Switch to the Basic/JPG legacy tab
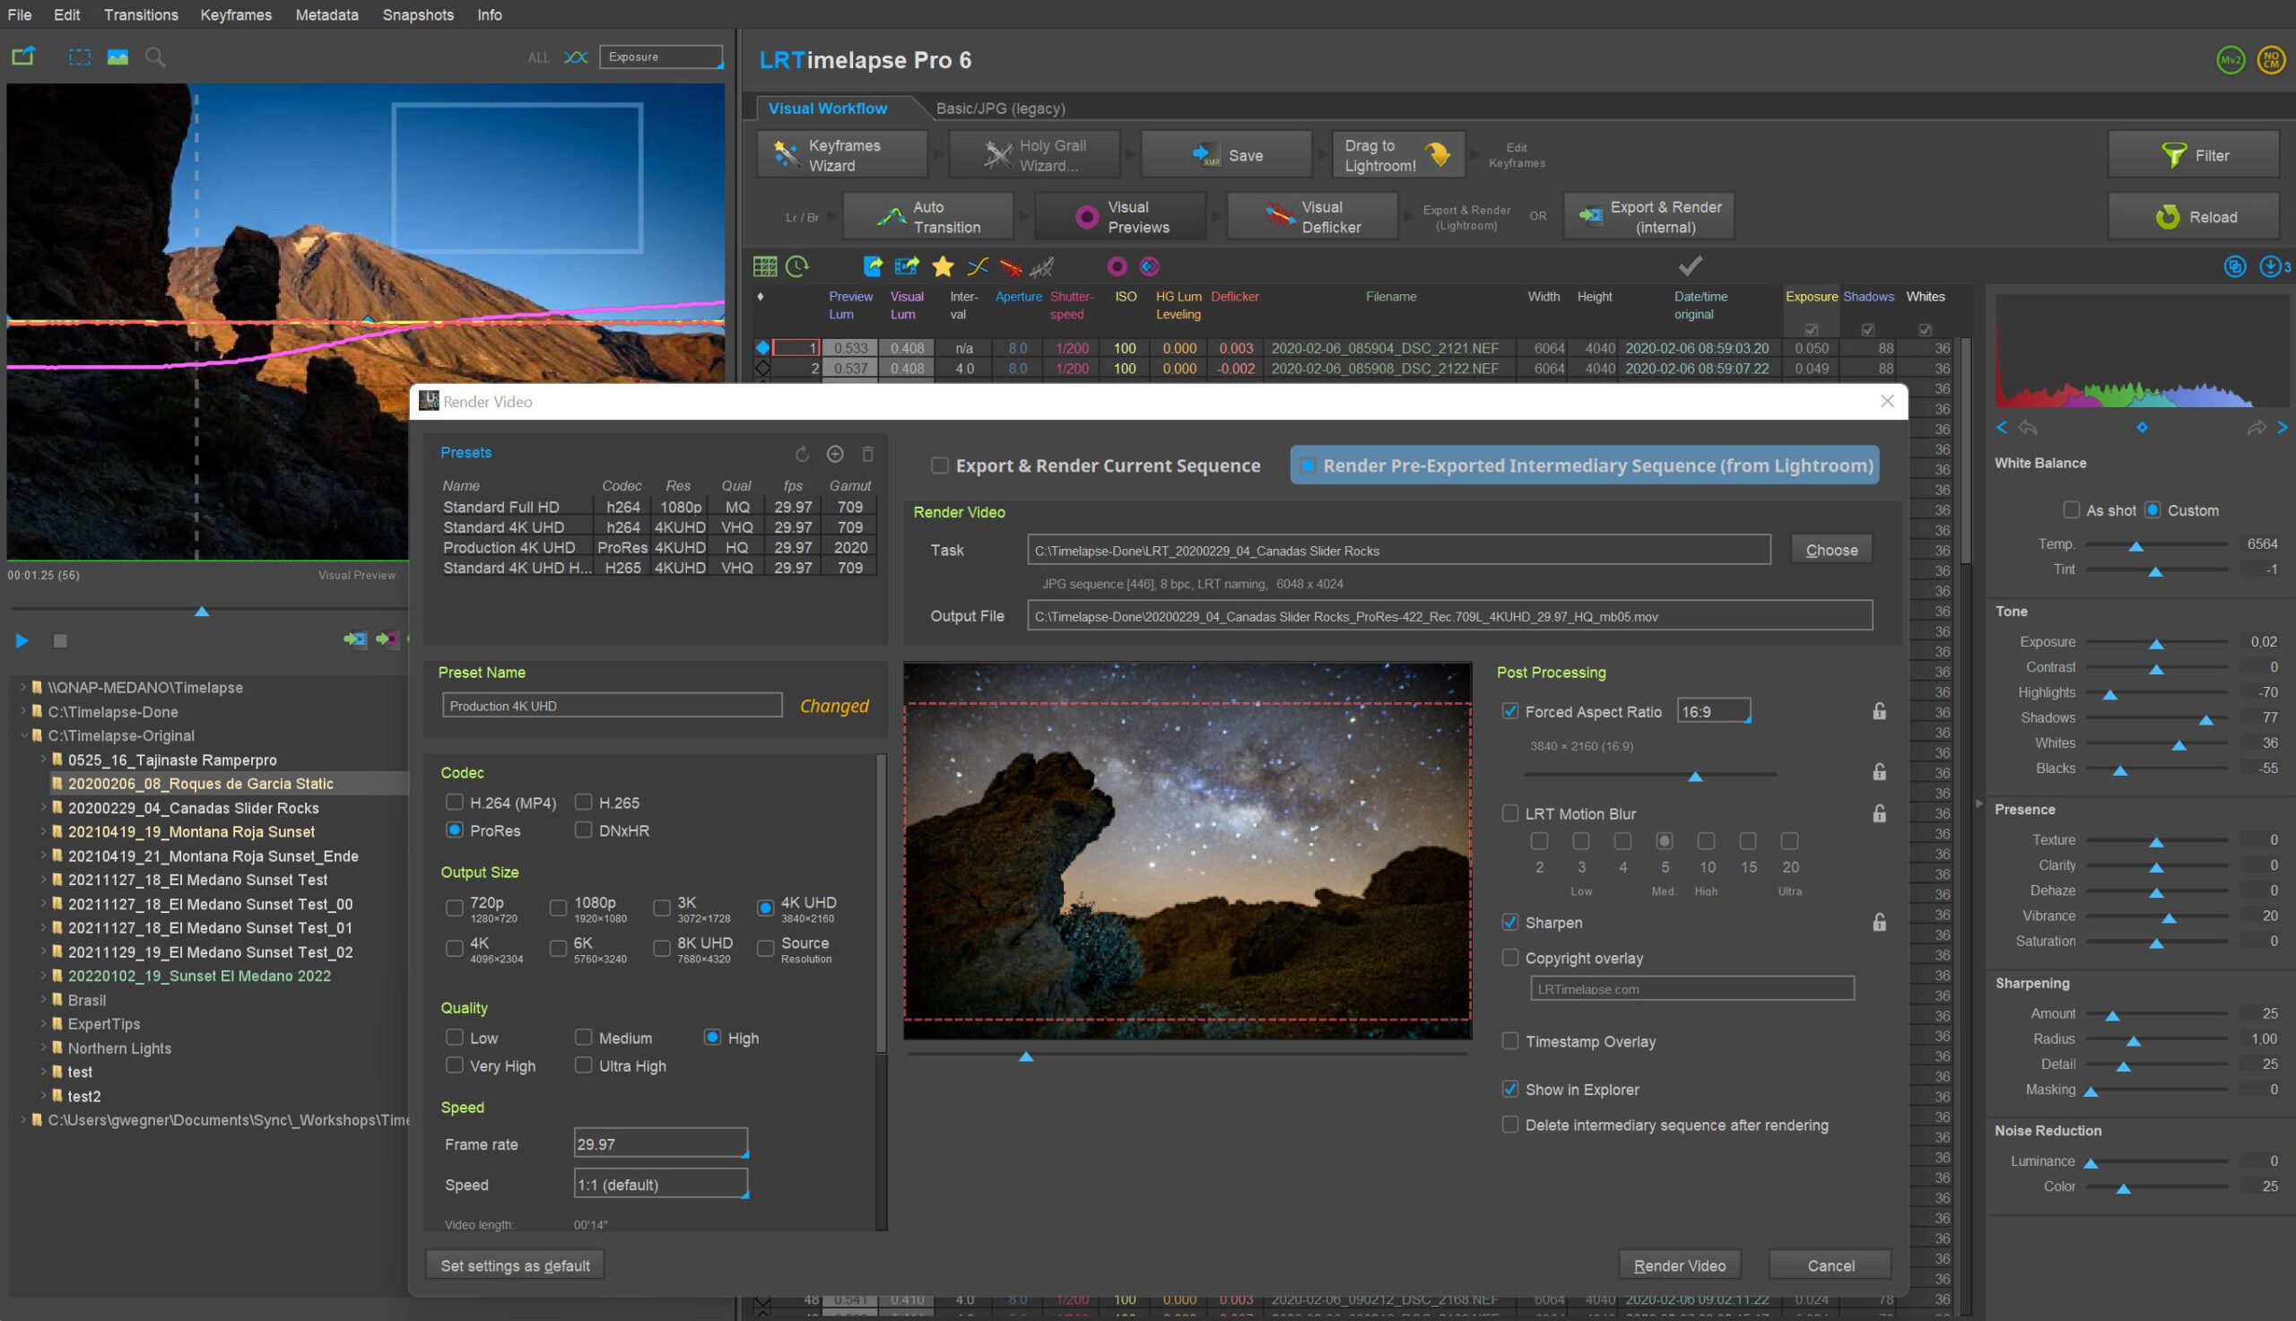 pos(1000,108)
